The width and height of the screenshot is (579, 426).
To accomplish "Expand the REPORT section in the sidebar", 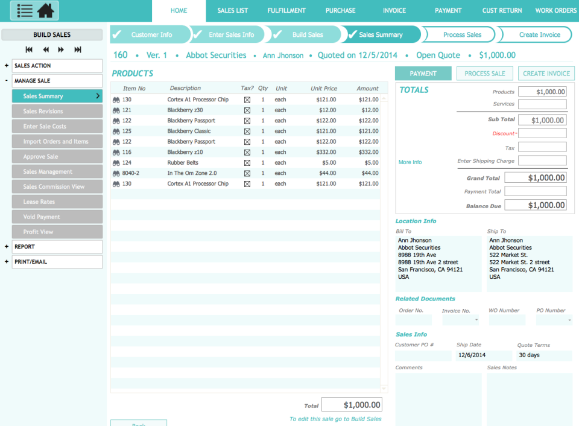I will pos(6,246).
